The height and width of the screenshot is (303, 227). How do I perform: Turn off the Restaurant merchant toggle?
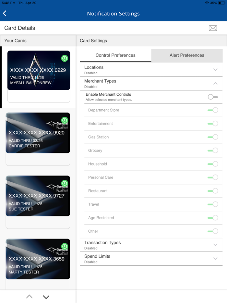(213, 191)
